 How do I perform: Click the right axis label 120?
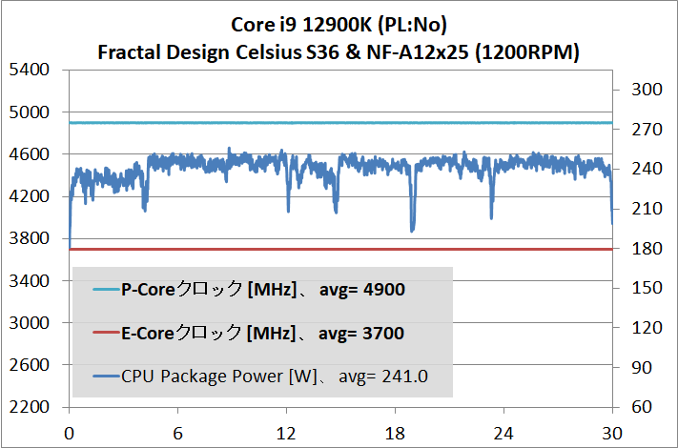point(647,328)
